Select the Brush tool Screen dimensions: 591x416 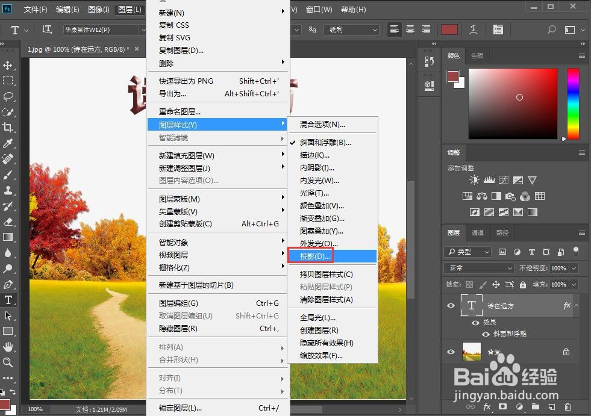[8, 175]
